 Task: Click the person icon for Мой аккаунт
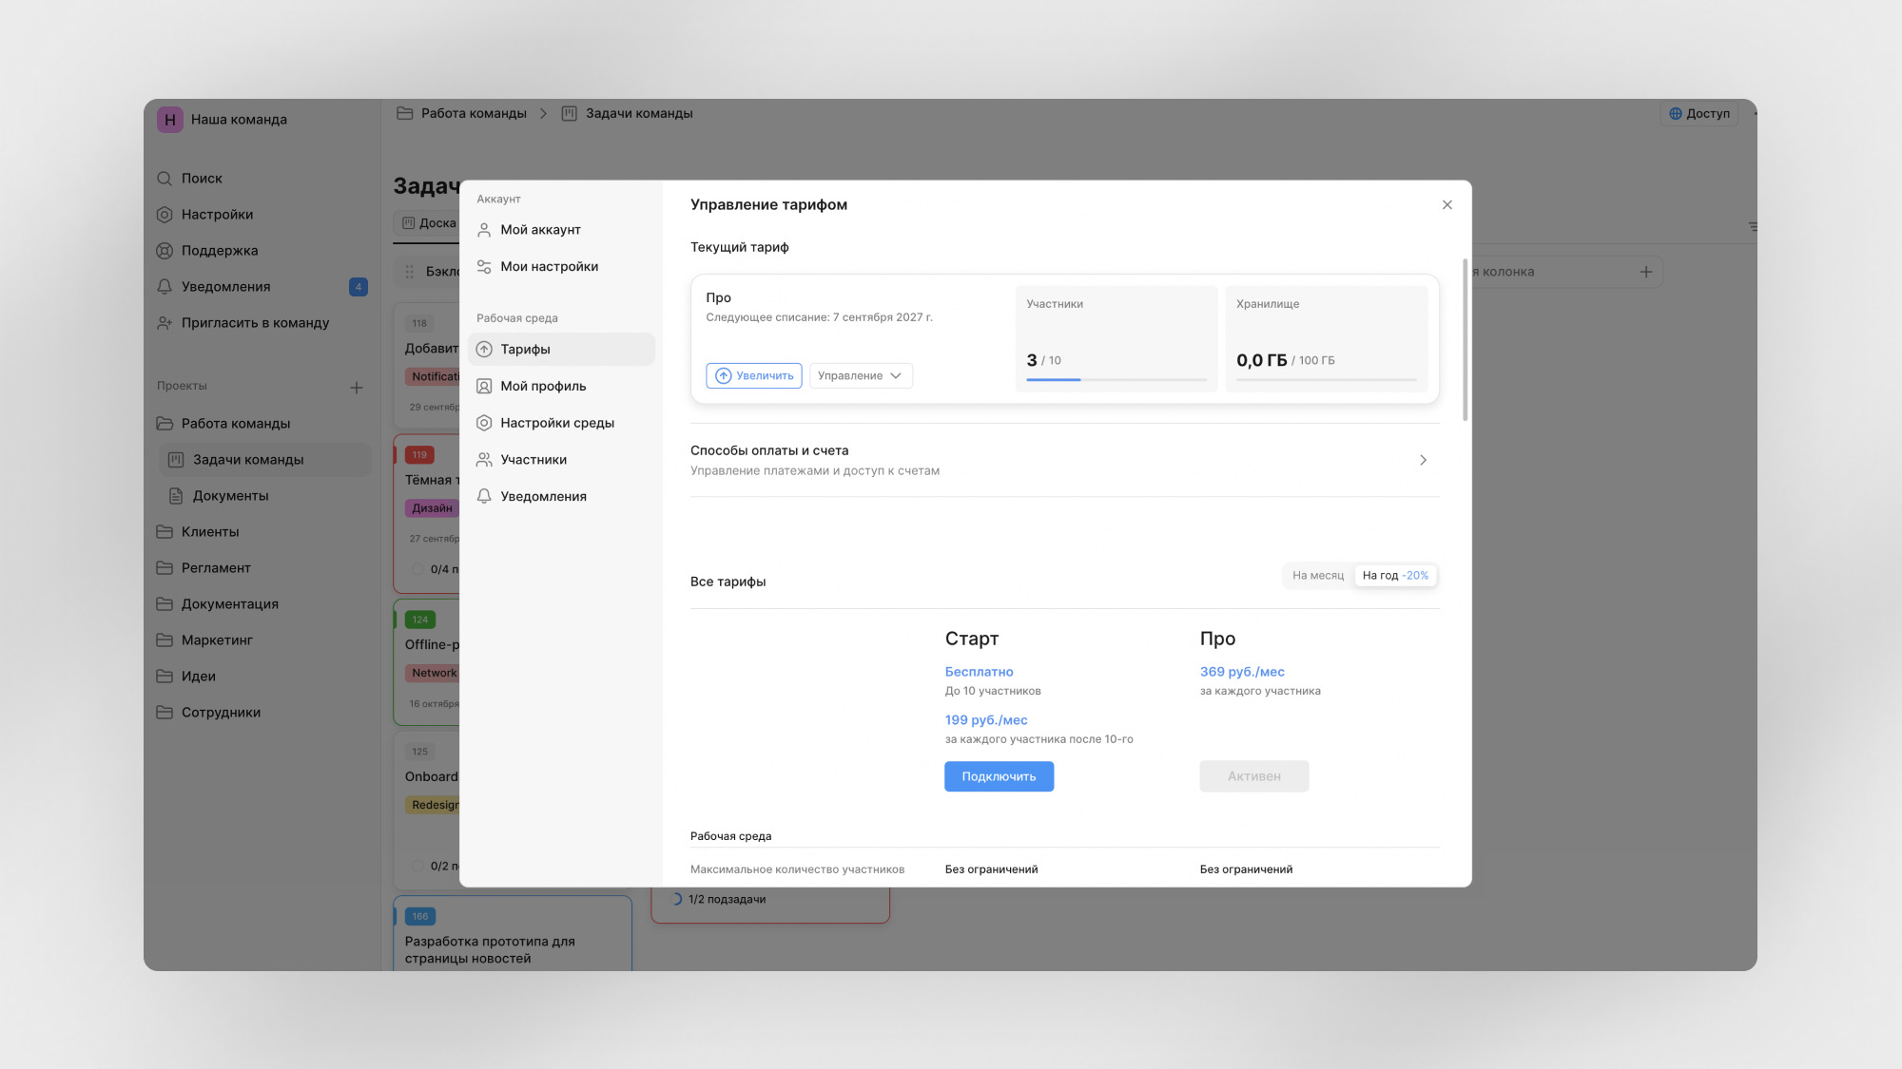pyautogui.click(x=484, y=230)
